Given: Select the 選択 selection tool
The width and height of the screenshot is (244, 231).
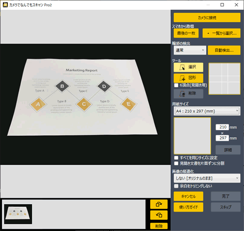Looking at the screenshot, I should coord(188,67).
